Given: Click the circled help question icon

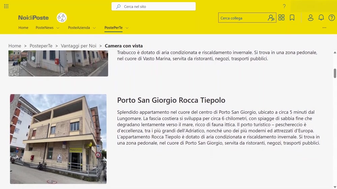Looking at the screenshot, I should pyautogui.click(x=332, y=17).
